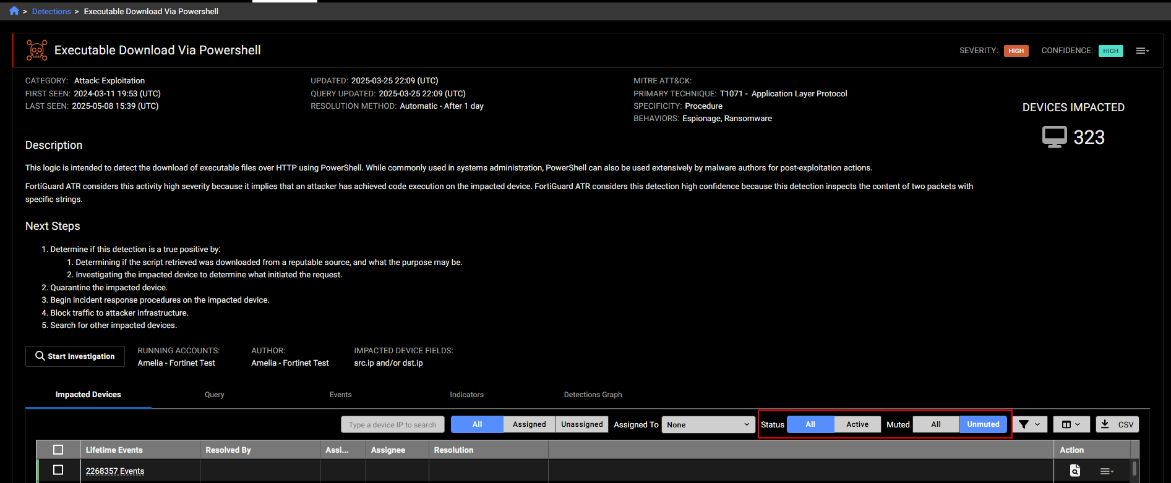Image resolution: width=1171 pixels, height=483 pixels.
Task: Click the 'Next Steps' heading
Action: point(53,226)
